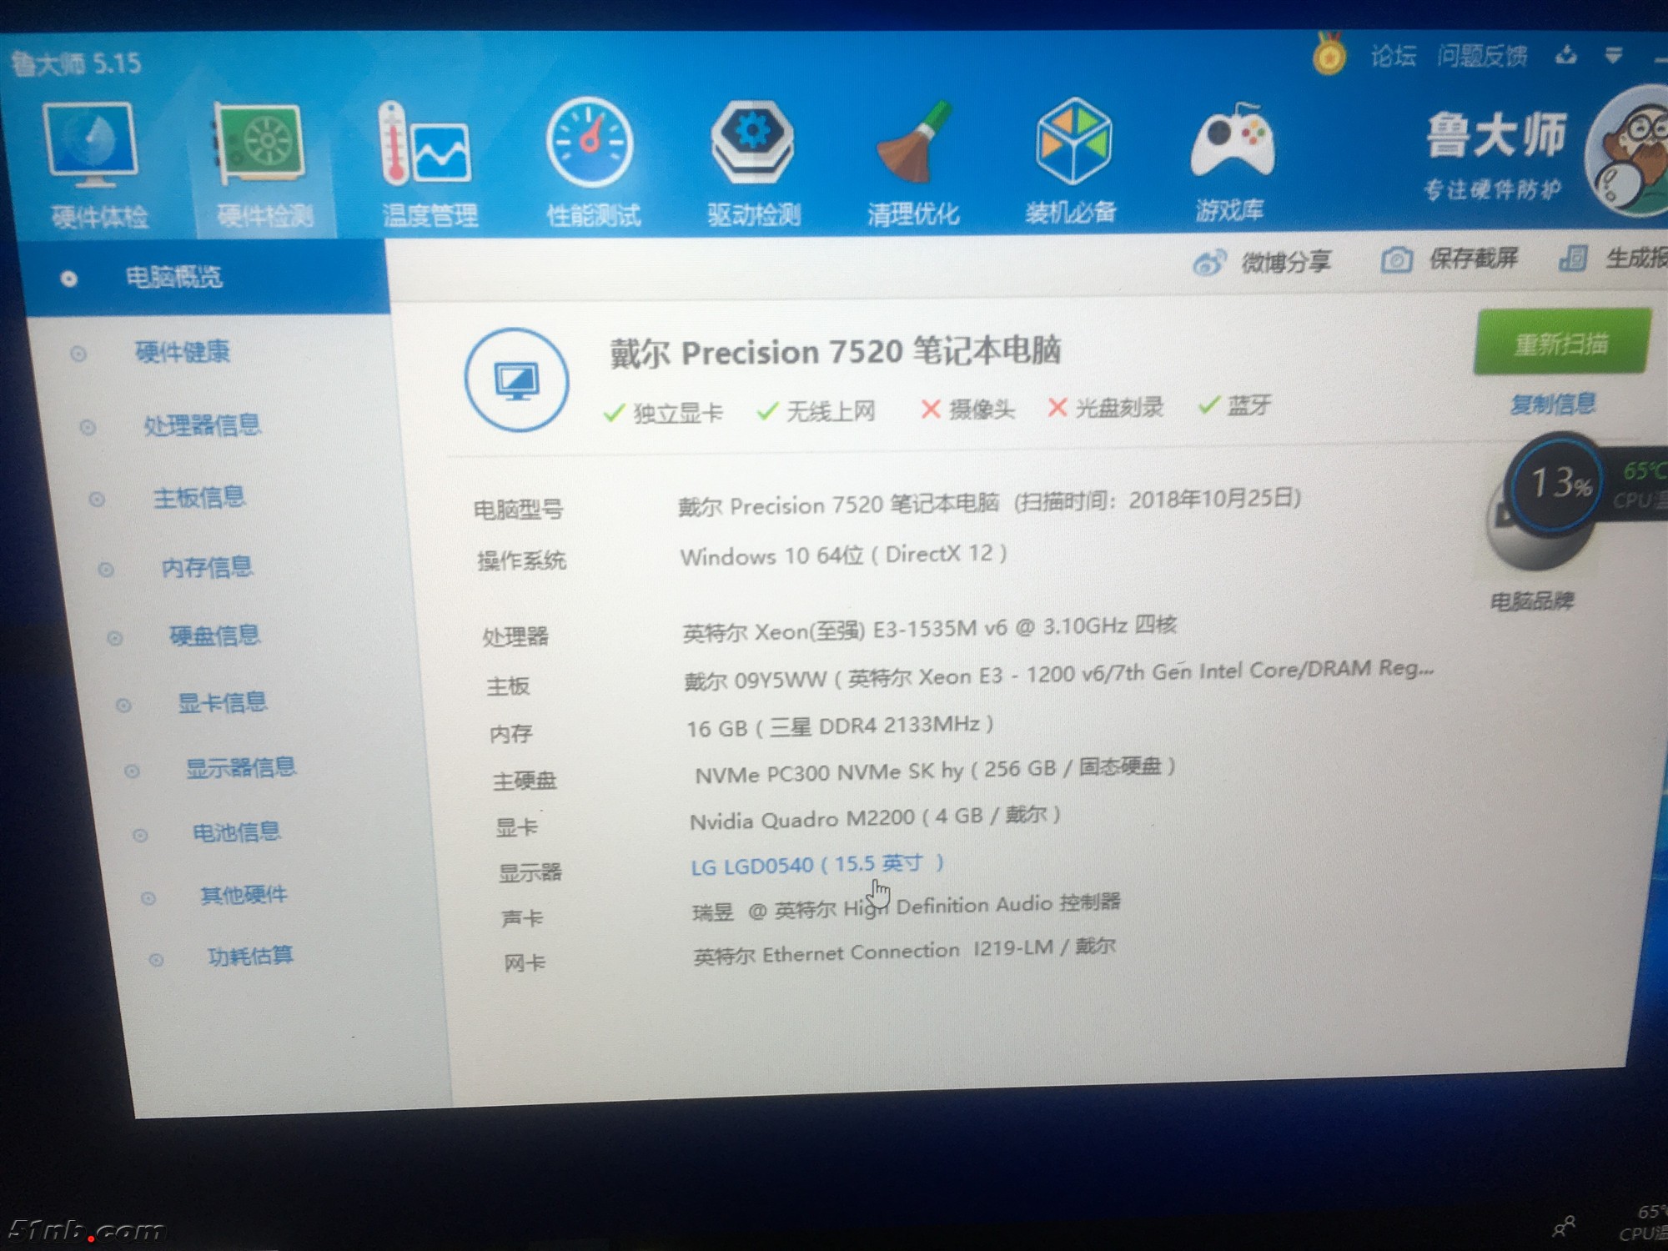Click the 清理优化 broom cleanup icon
The width and height of the screenshot is (1668, 1251).
[x=913, y=142]
